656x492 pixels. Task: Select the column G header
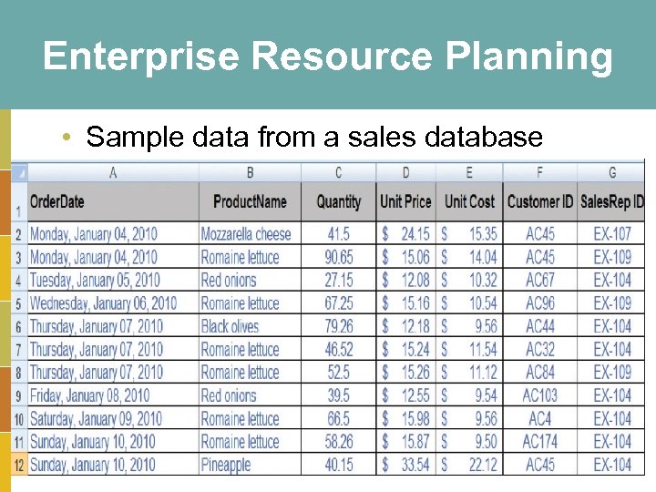pos(611,172)
